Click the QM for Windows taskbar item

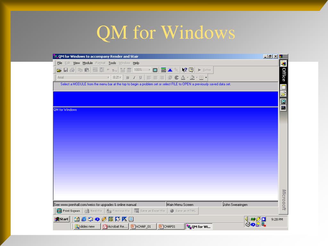(x=199, y=226)
